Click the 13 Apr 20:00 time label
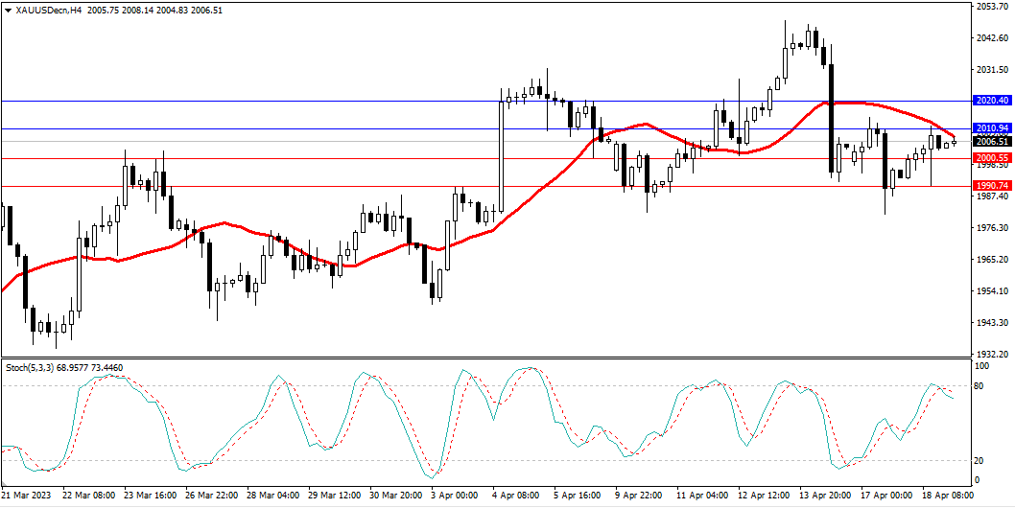1015x508 pixels. pyautogui.click(x=827, y=495)
